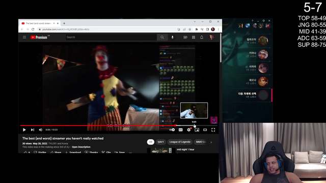Open Chrome tab search chevron
Viewport: 326px width, 183px height.
coord(195,21)
